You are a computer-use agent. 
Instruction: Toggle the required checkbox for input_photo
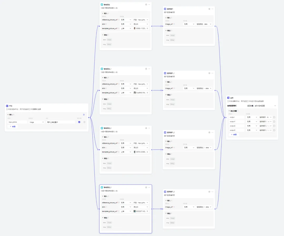click(79, 122)
